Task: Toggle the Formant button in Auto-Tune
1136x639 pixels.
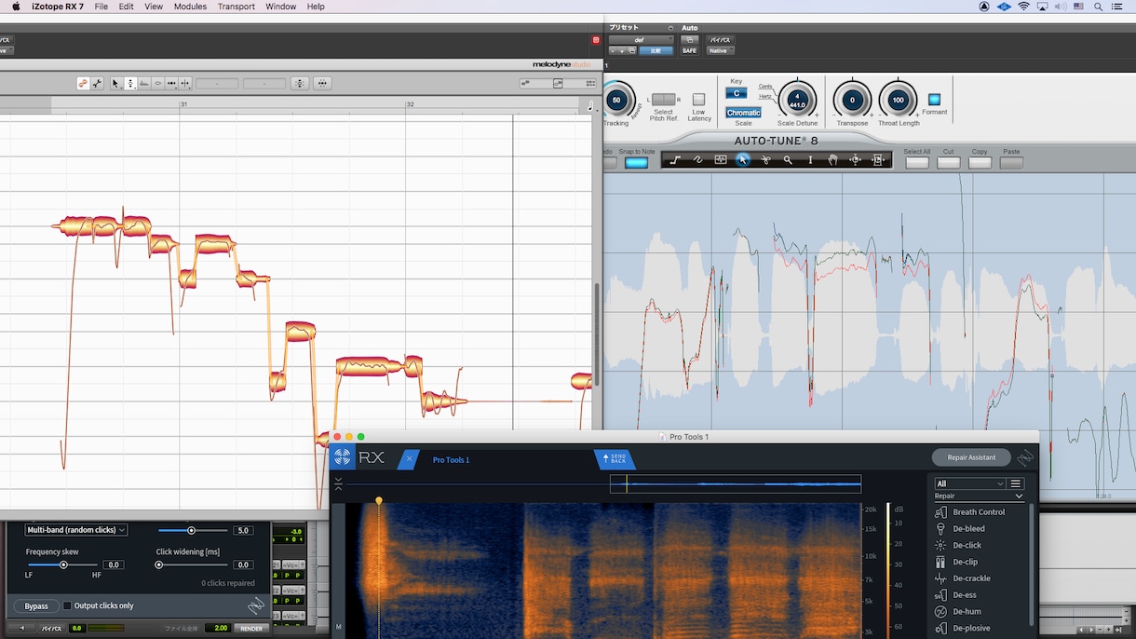Action: pos(934,100)
